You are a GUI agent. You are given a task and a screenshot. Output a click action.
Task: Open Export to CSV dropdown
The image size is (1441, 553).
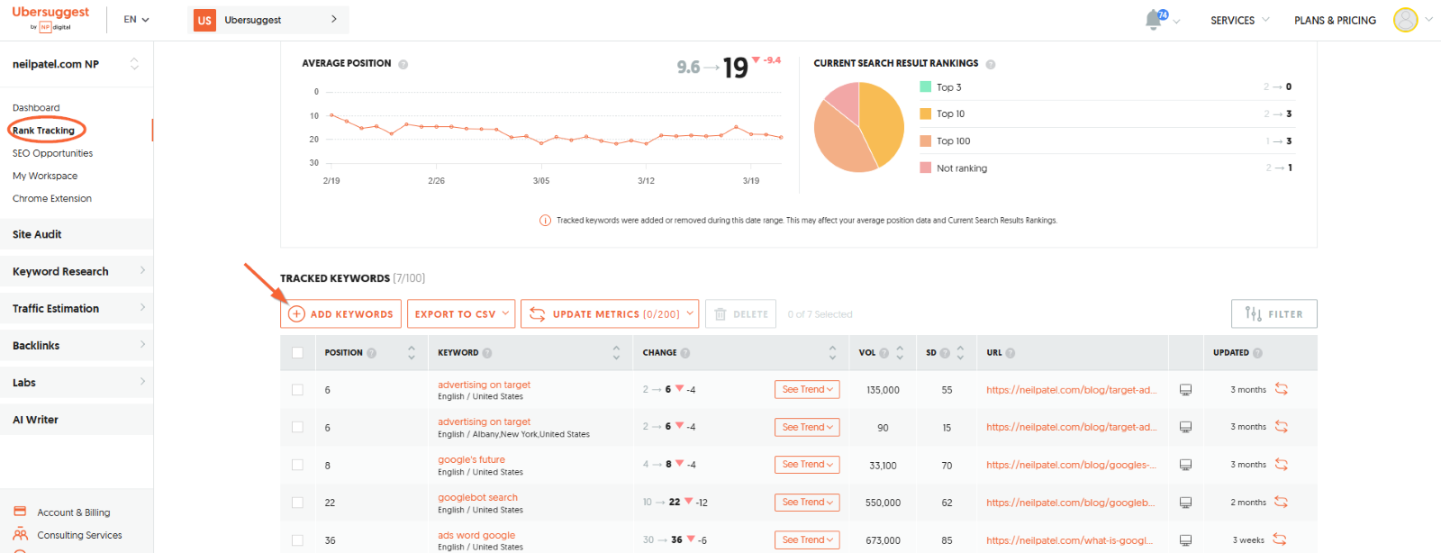(x=461, y=313)
